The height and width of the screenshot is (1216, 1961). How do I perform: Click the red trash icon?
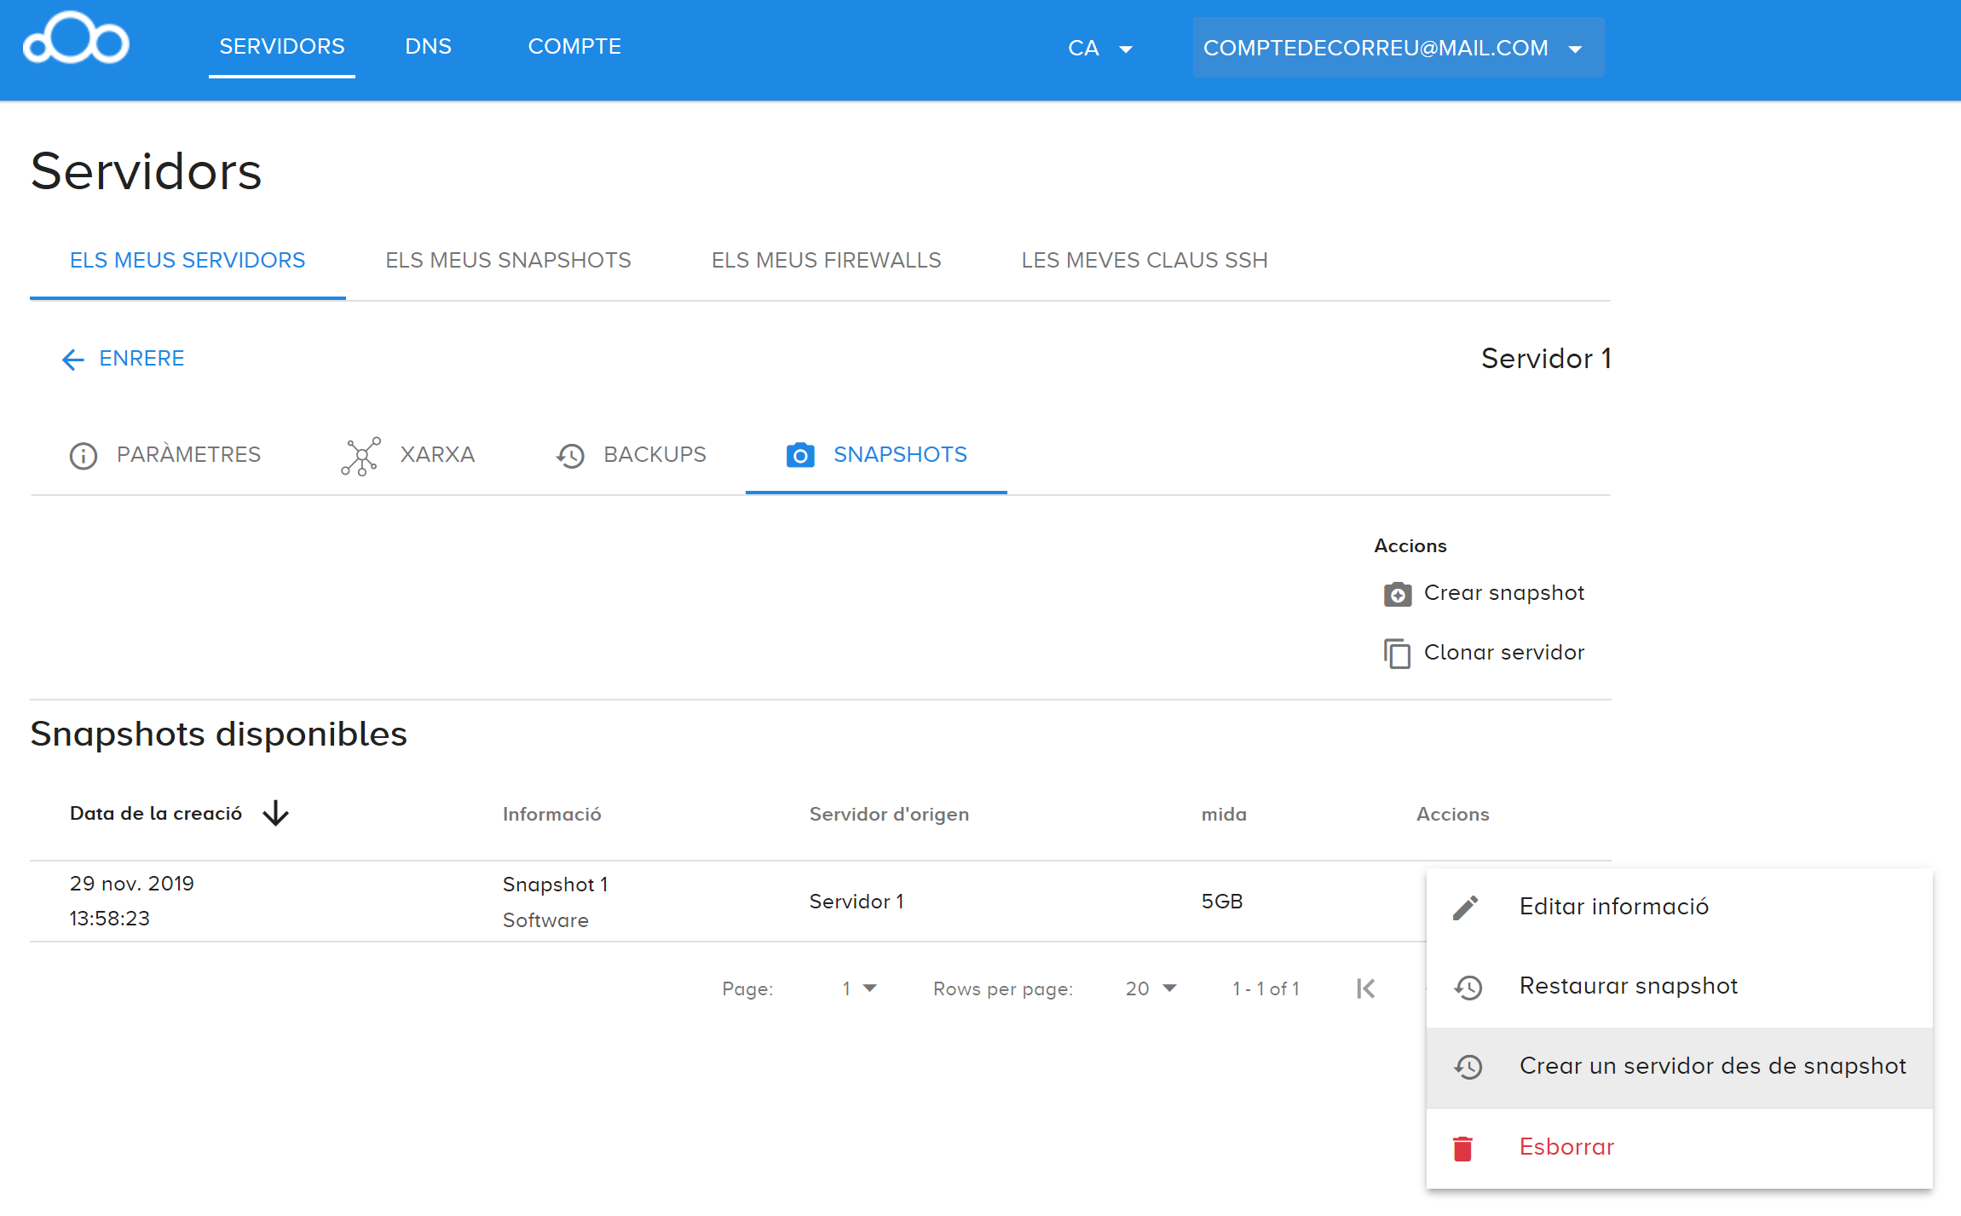1463,1149
